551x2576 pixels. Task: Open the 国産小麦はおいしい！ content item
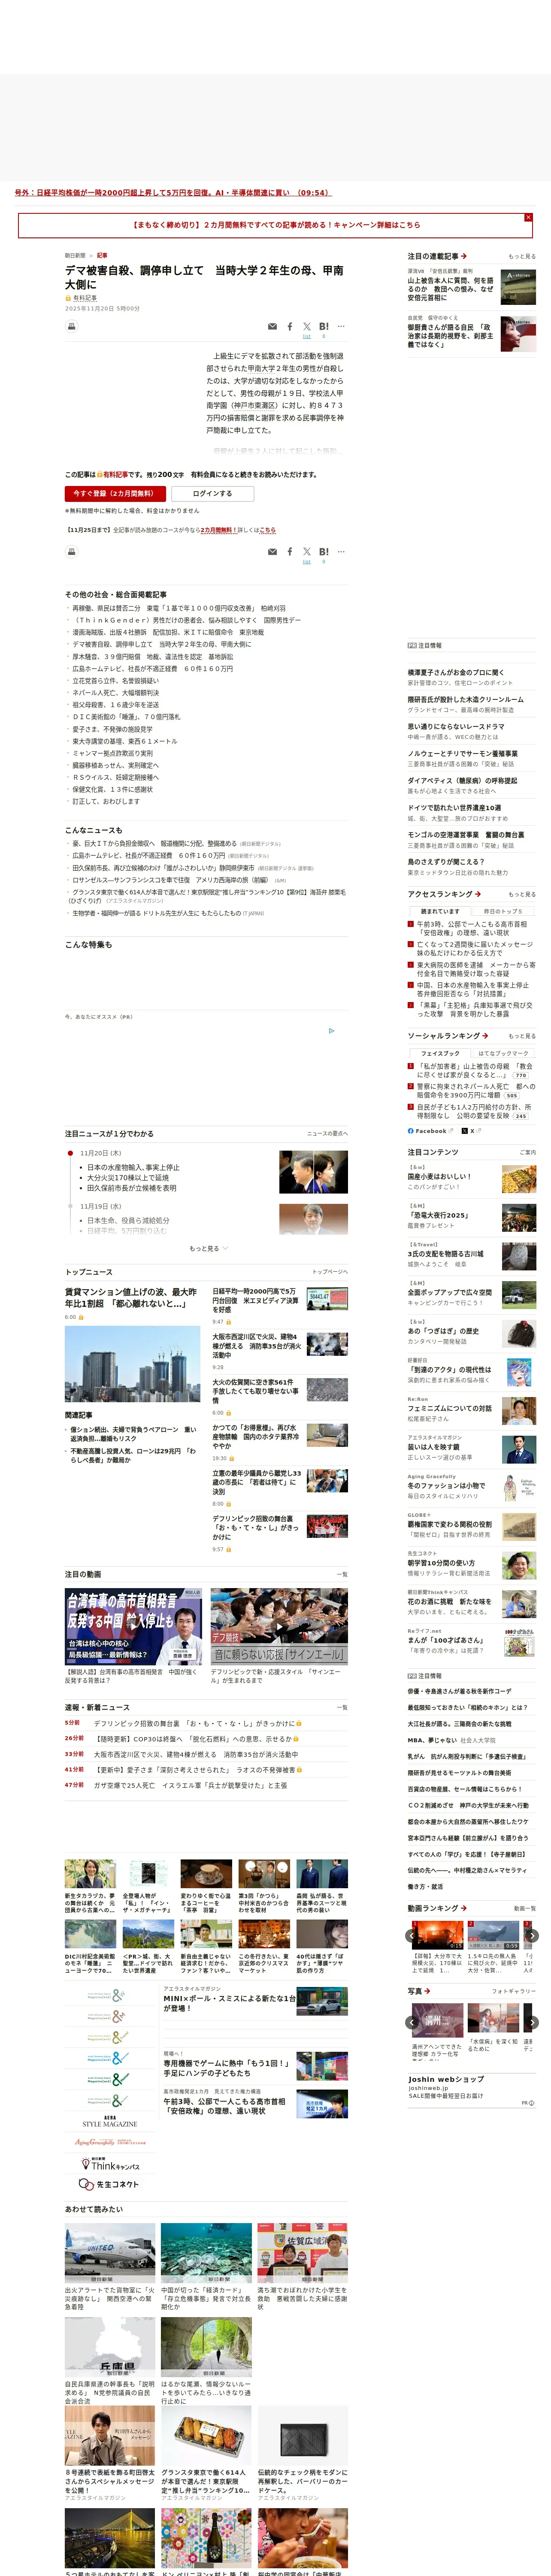click(x=439, y=1176)
